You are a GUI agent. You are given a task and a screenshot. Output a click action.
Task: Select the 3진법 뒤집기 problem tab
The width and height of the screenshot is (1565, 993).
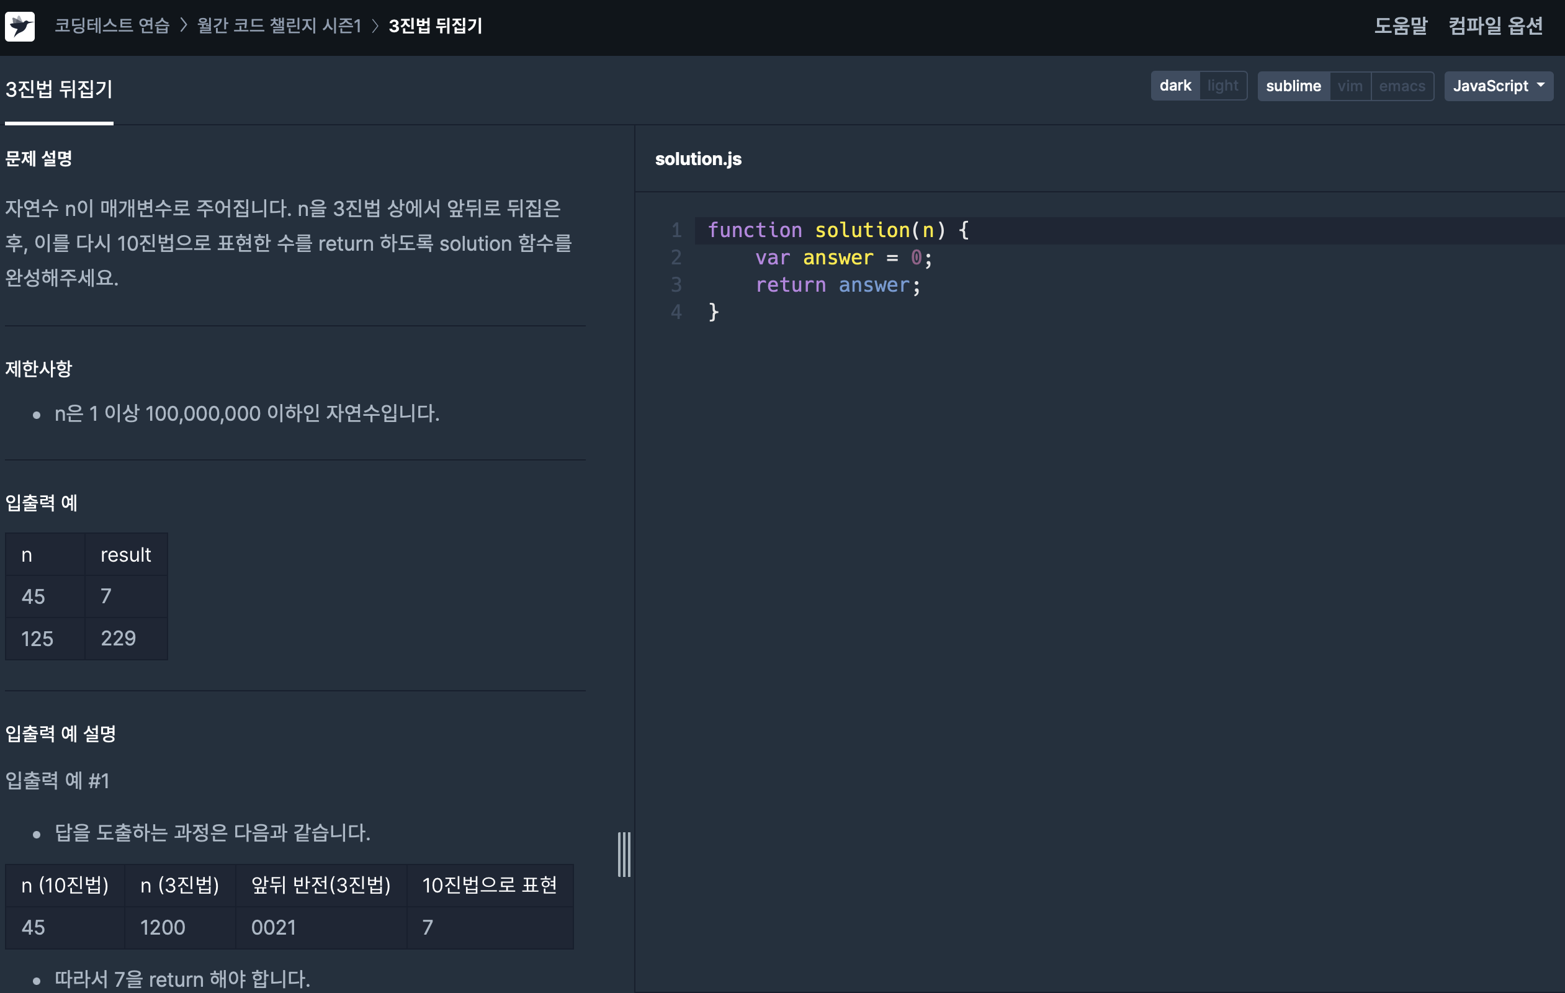click(59, 89)
